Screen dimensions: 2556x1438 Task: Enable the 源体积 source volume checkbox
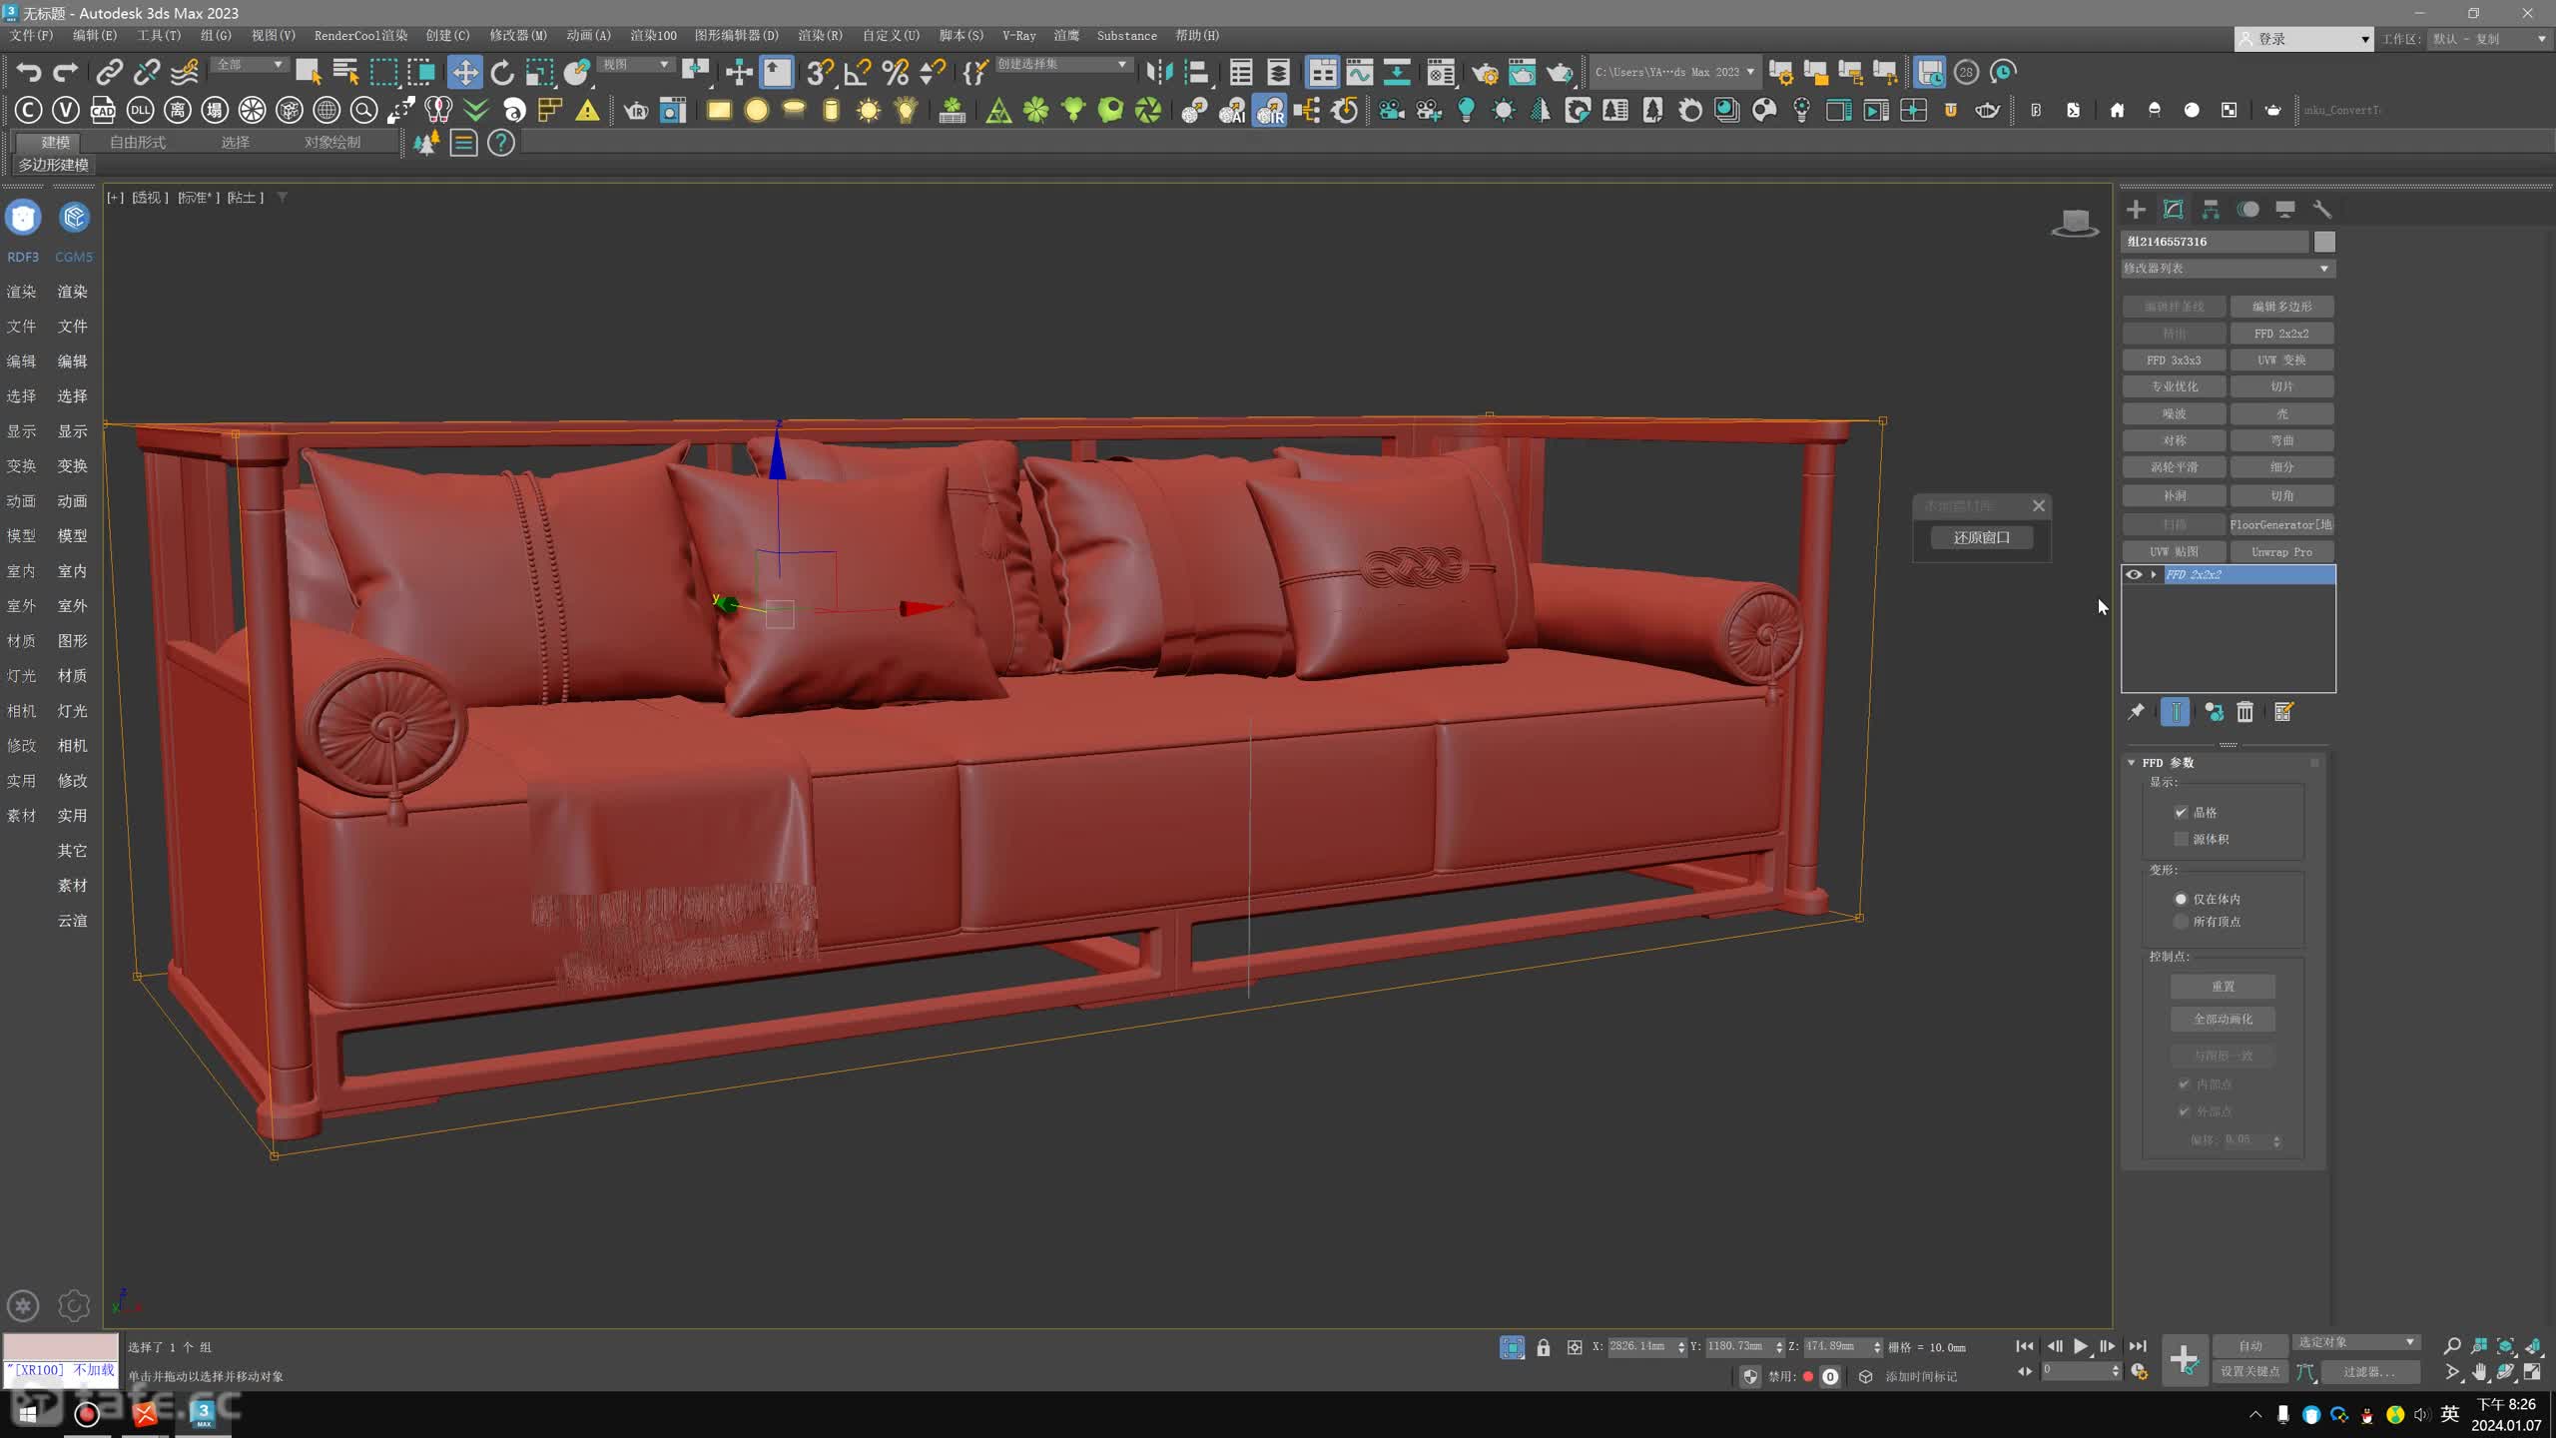click(2182, 839)
